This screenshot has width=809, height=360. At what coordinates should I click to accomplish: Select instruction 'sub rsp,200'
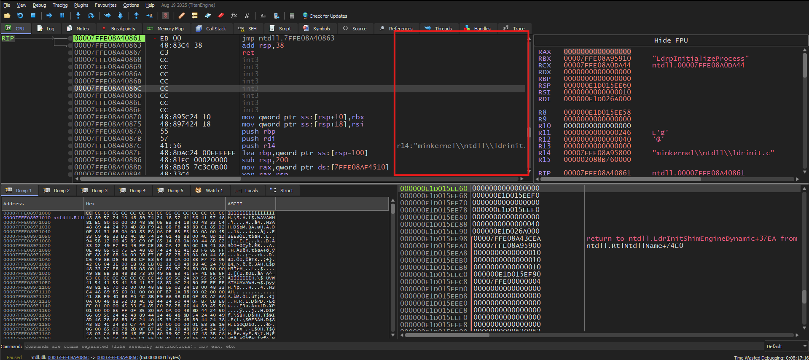(265, 160)
